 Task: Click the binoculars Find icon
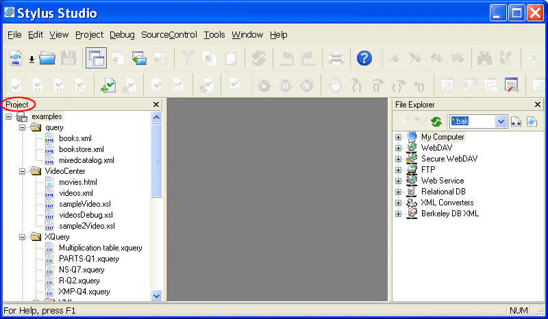coord(485,58)
